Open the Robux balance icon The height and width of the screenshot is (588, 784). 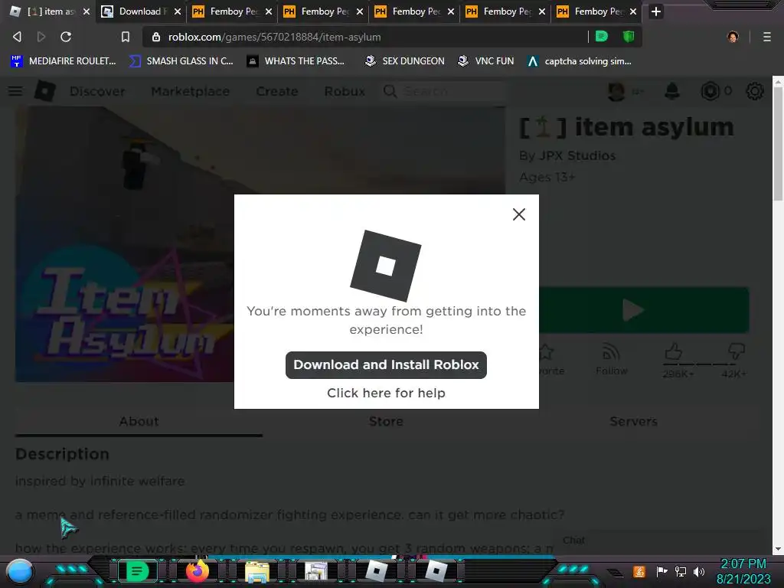pos(710,92)
